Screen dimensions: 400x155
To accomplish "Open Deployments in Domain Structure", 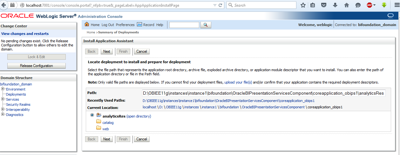I will click(x=16, y=94).
